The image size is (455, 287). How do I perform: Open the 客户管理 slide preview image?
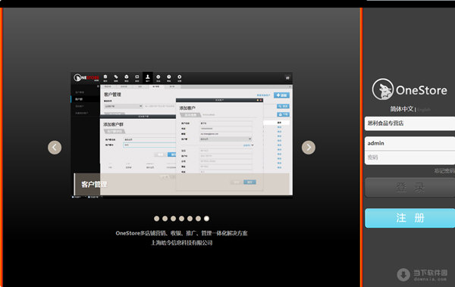click(182, 135)
